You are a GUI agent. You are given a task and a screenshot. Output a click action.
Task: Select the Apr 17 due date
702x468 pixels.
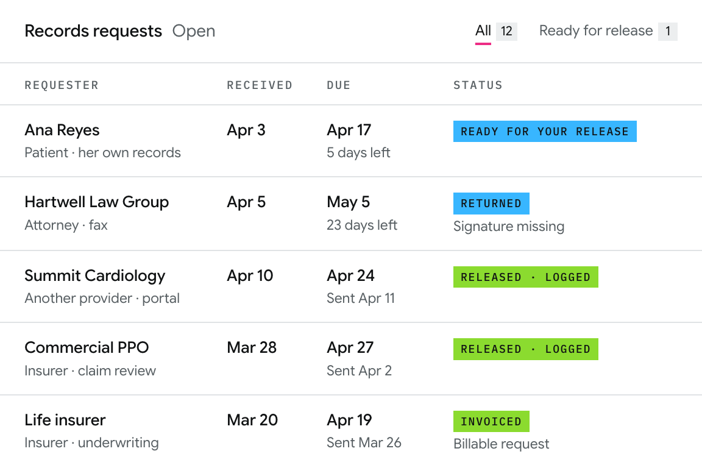pos(349,130)
